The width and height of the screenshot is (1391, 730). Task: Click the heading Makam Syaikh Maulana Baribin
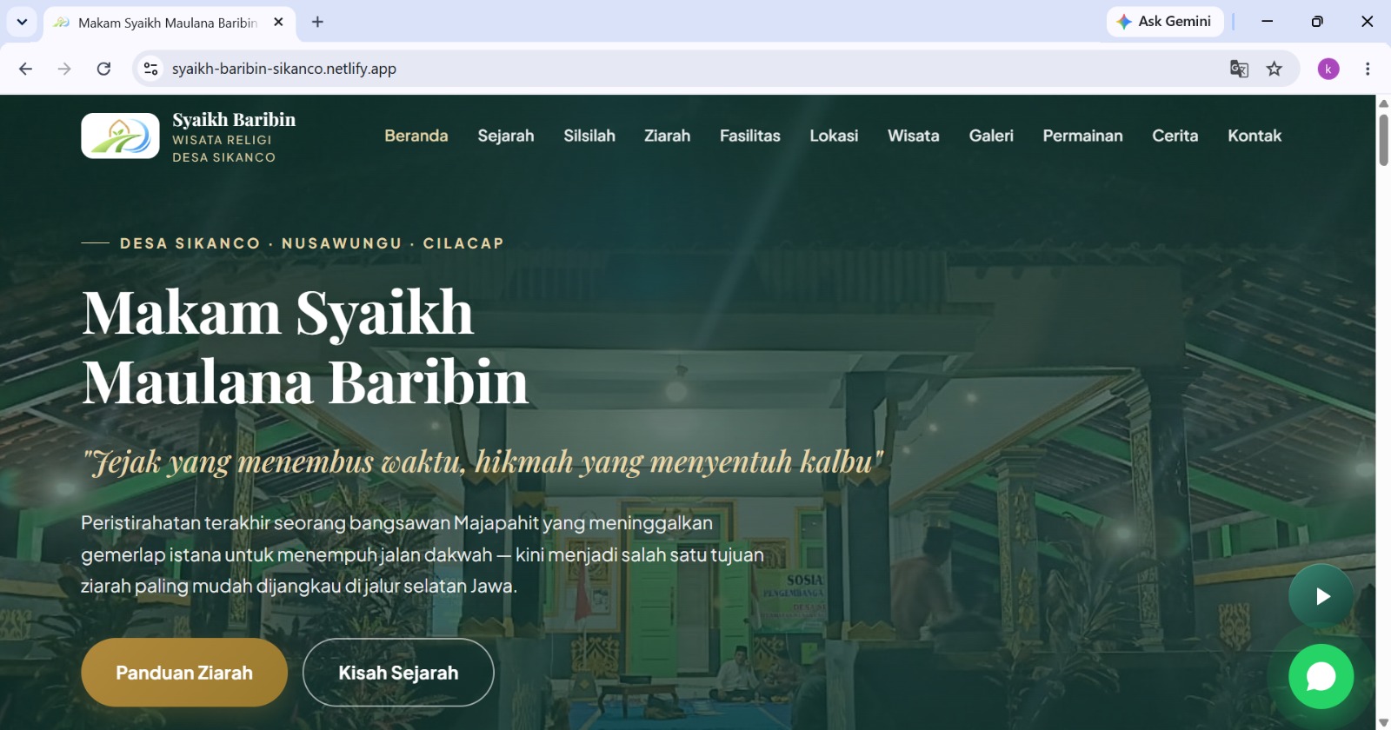coord(305,347)
